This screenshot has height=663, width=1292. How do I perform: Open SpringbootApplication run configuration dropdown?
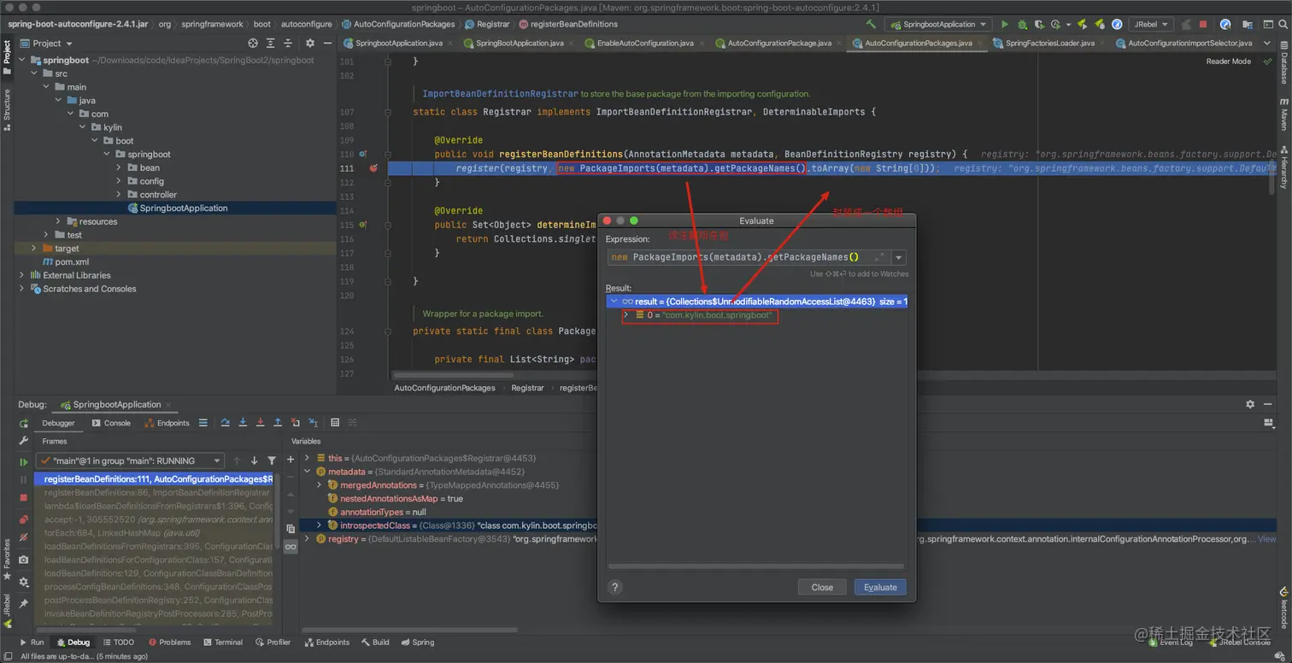(x=937, y=25)
